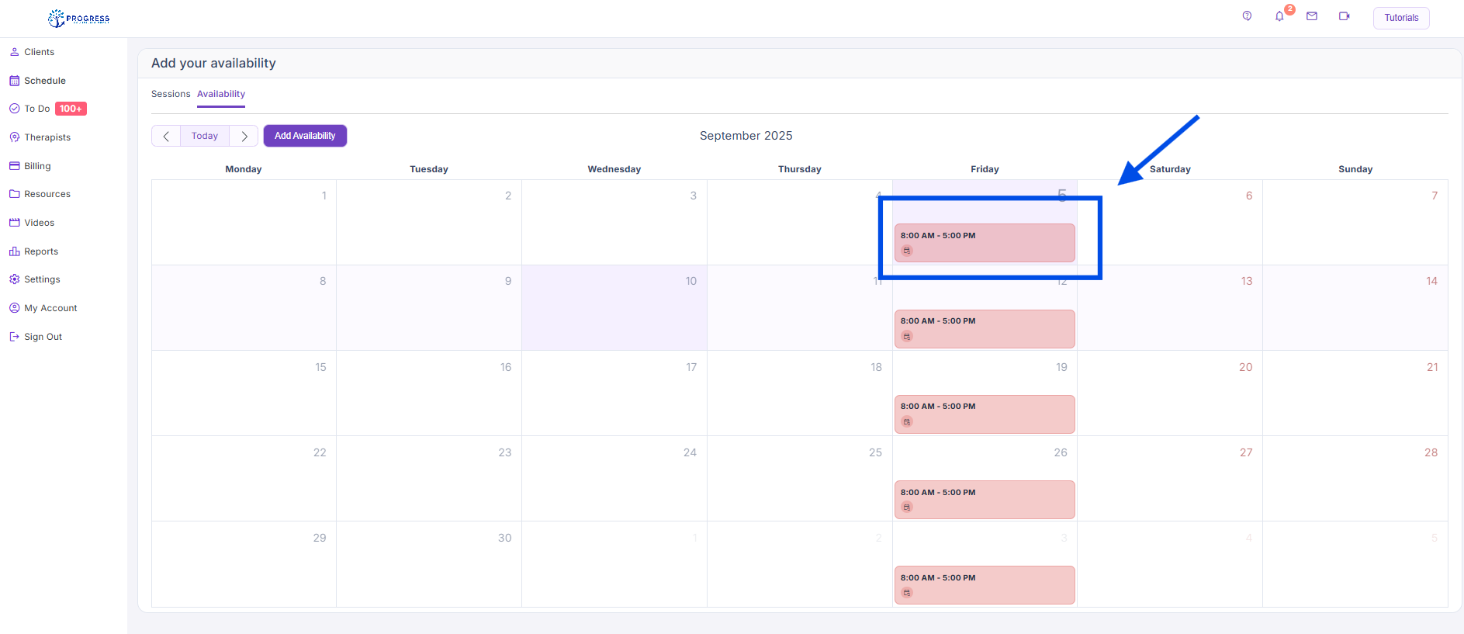Open the mail envelope icon
The width and height of the screenshot is (1464, 634).
tap(1312, 16)
